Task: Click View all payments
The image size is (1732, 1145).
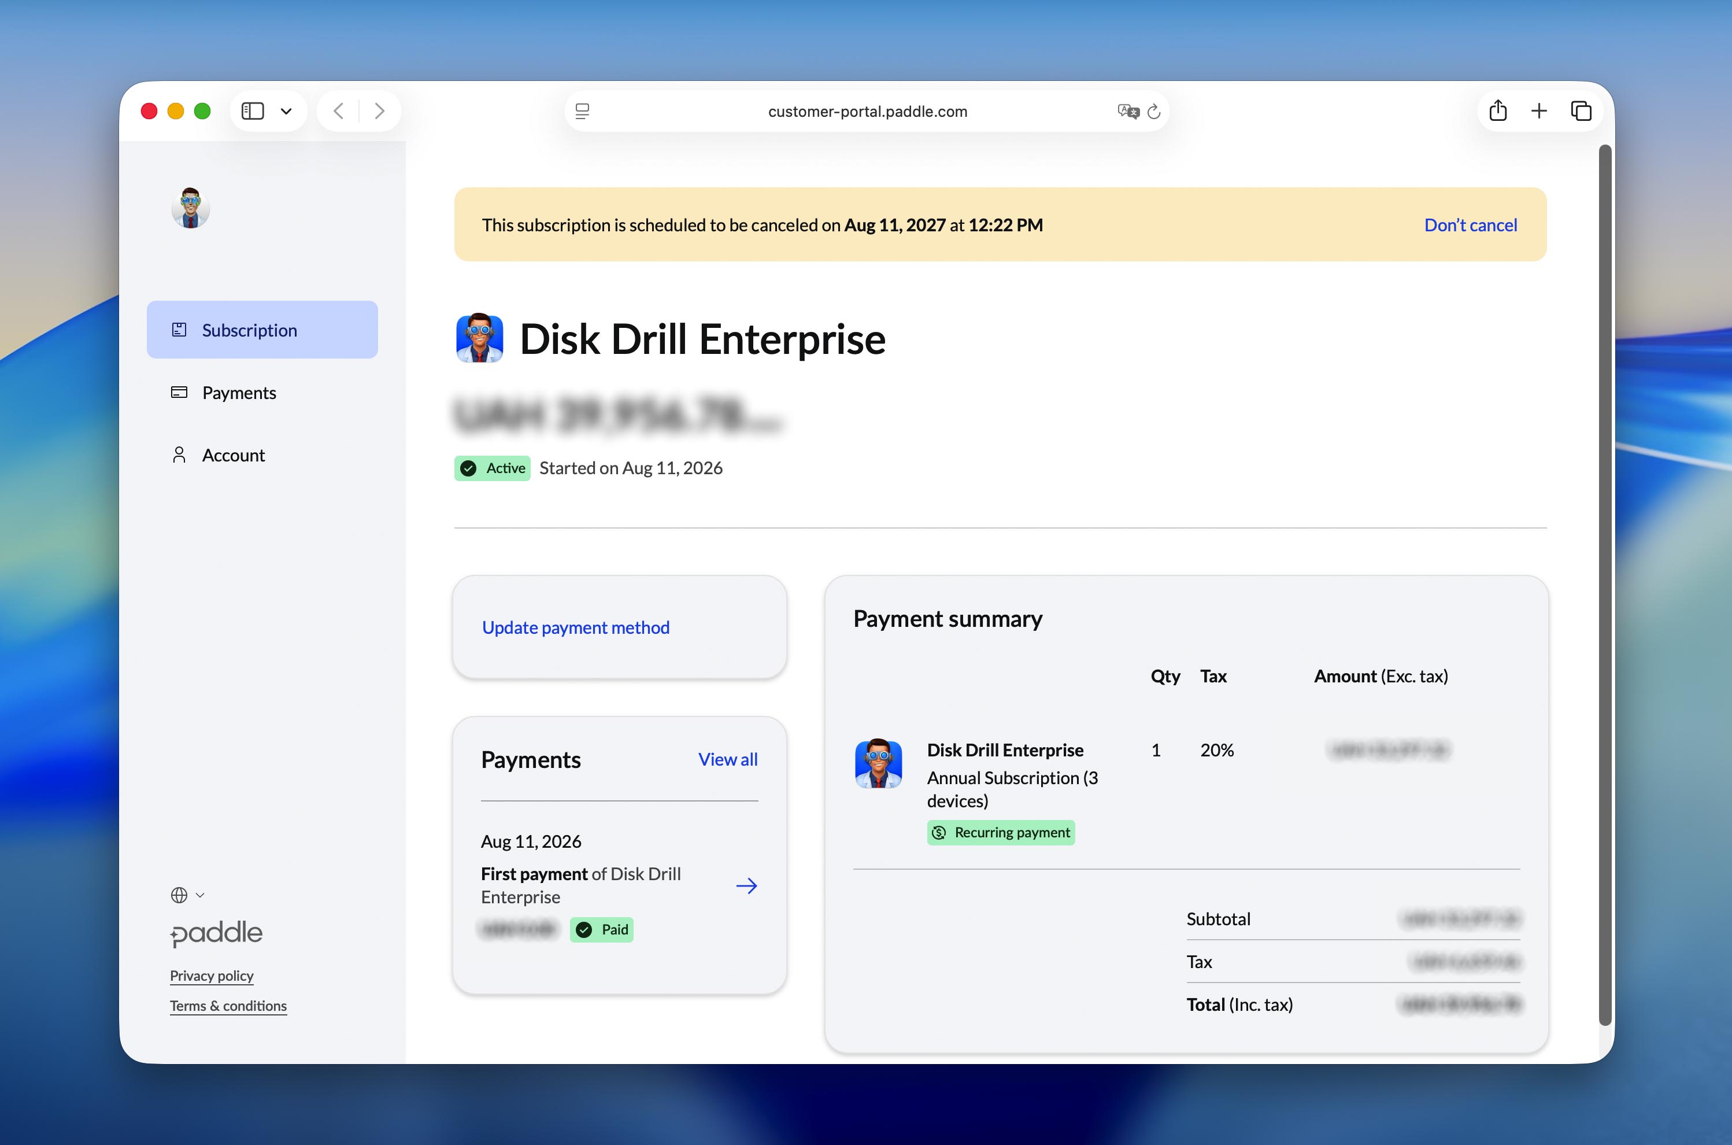Action: click(x=728, y=759)
